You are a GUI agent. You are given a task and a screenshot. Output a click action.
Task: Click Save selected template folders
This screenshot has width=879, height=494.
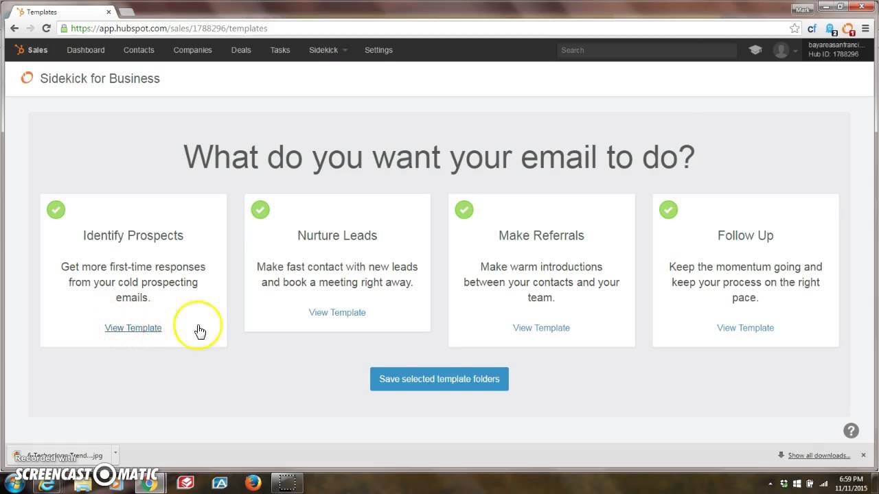point(439,379)
